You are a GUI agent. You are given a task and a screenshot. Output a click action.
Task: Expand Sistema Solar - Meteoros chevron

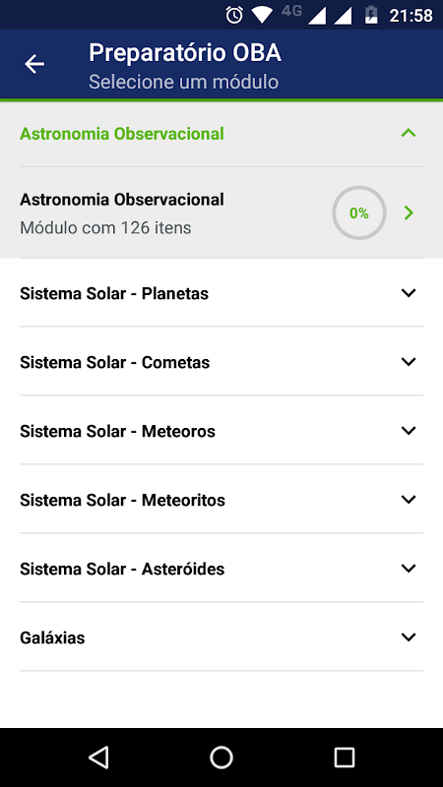coord(409,430)
